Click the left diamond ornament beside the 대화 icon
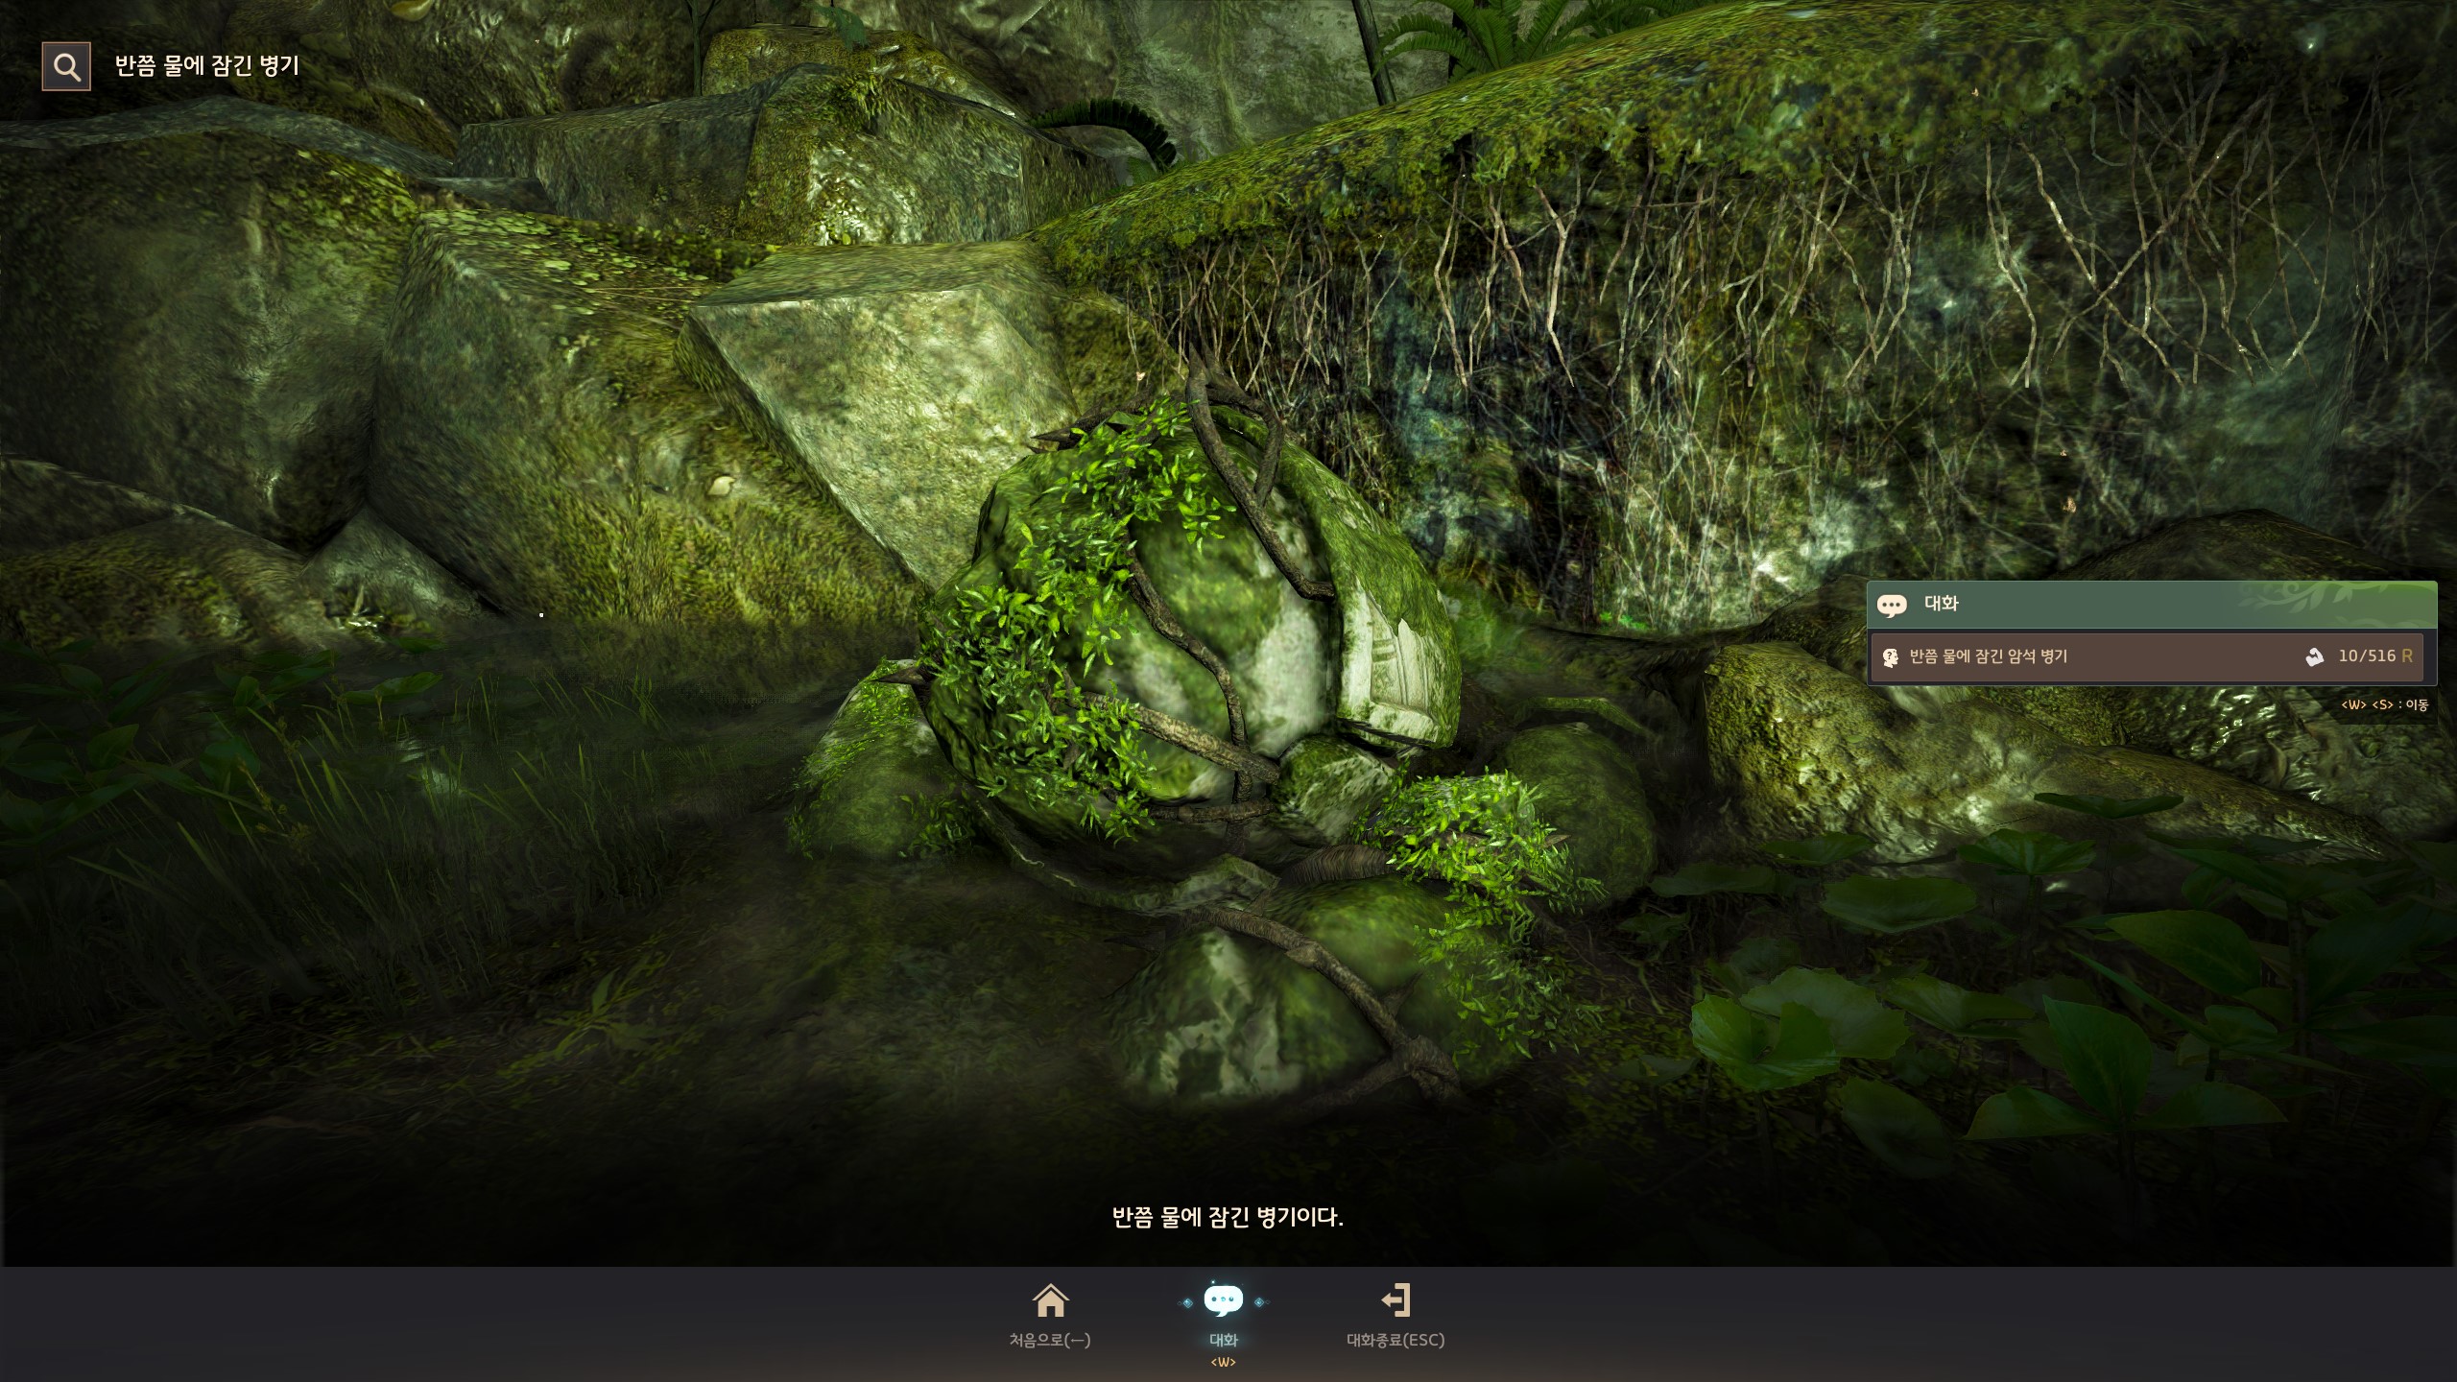 (x=1187, y=1302)
